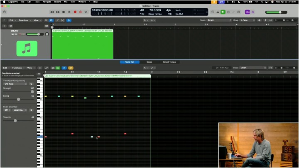Adjust the Swing slider
The image size is (299, 168).
point(19,100)
